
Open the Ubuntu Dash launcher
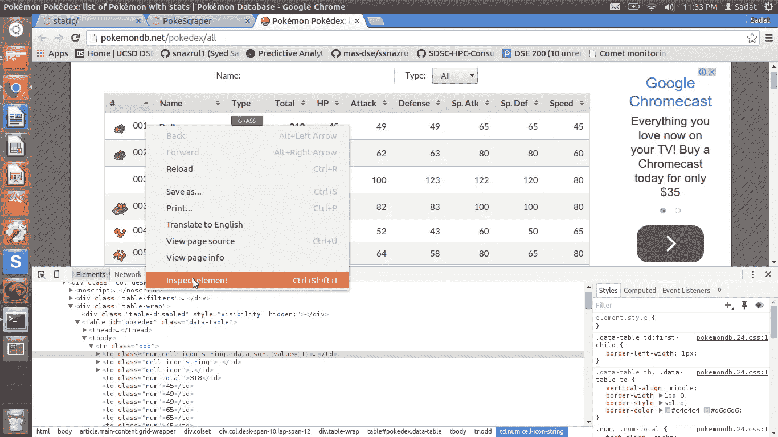pos(16,30)
